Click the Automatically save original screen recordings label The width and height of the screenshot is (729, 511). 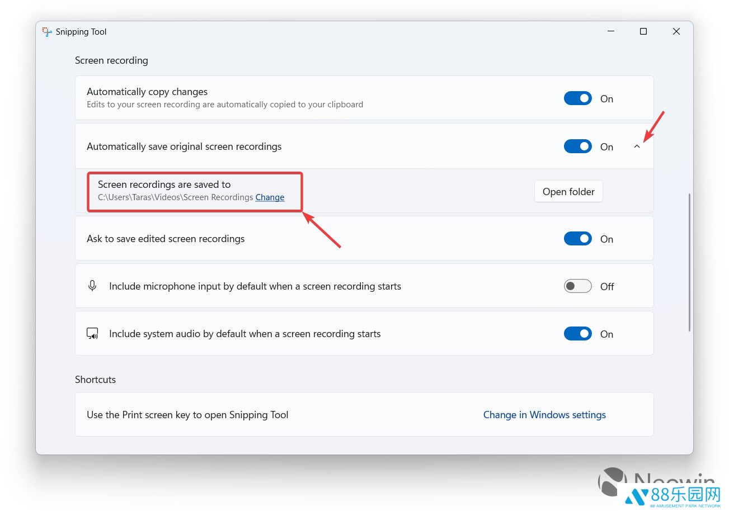[x=184, y=146]
